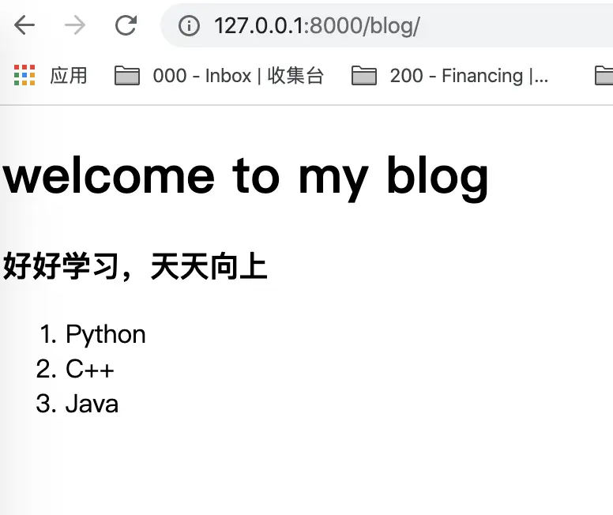Click the '8000/blog/' portion of the URL

point(364,26)
